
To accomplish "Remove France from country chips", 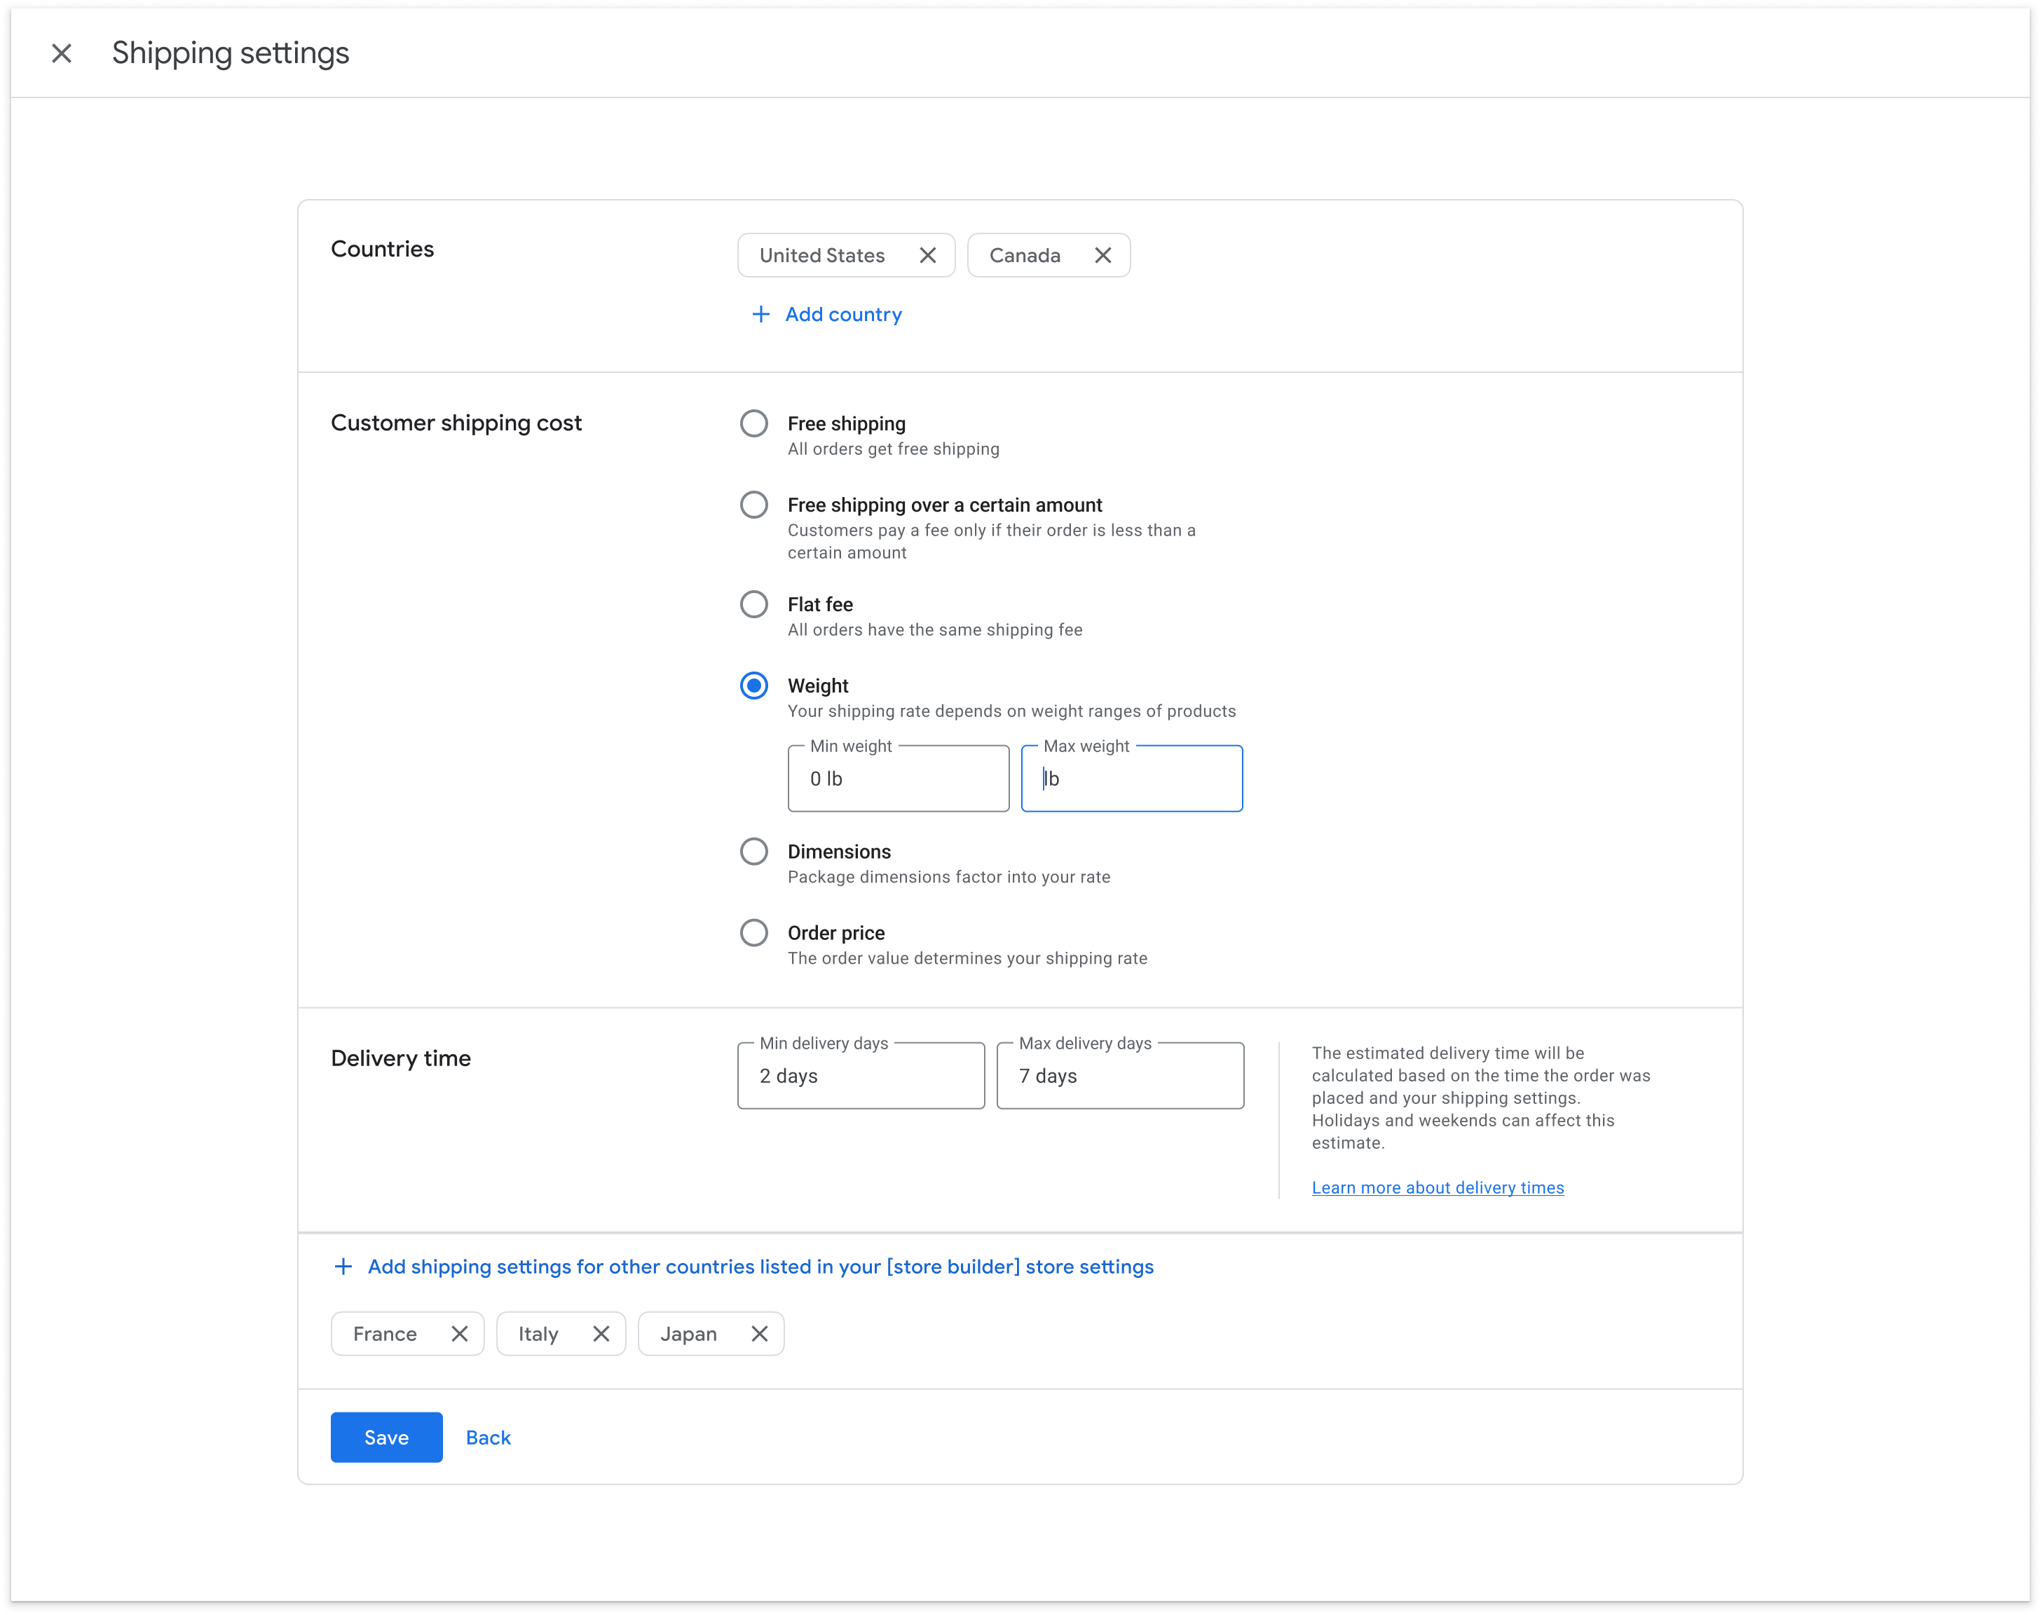I will tap(460, 1333).
